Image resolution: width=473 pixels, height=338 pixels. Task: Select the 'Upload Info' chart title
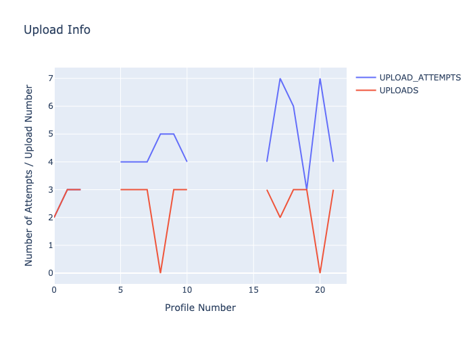[x=57, y=30]
